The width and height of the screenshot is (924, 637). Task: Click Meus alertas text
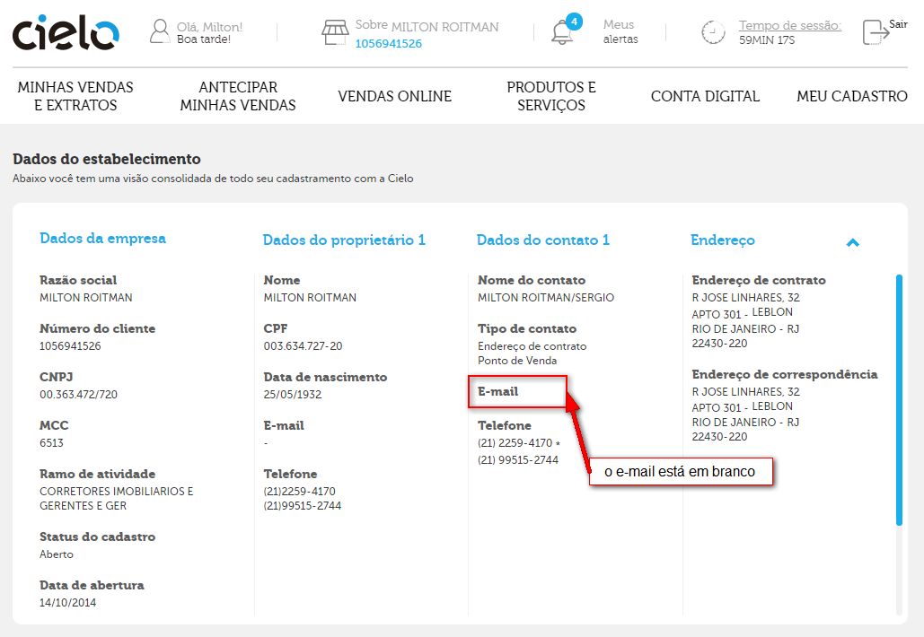click(x=620, y=31)
